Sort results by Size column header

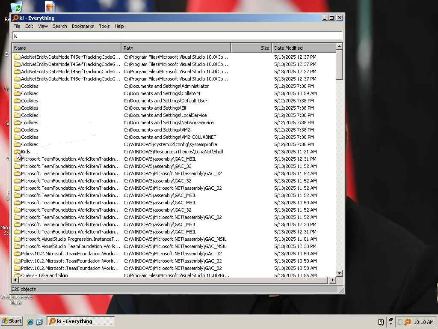pyautogui.click(x=252, y=48)
